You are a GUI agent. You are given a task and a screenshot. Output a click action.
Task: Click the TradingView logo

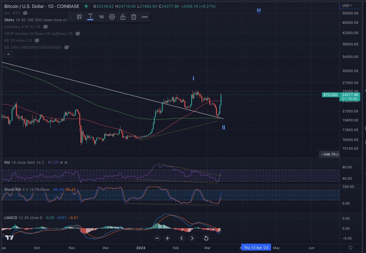coord(9,238)
